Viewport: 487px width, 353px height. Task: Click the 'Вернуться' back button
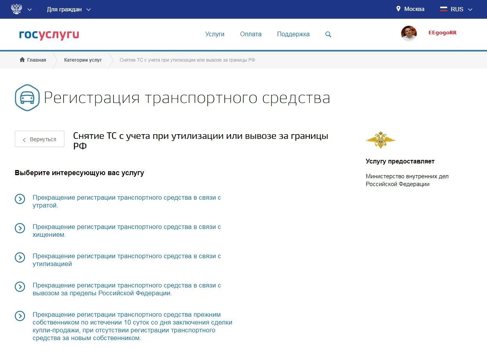pyautogui.click(x=39, y=139)
